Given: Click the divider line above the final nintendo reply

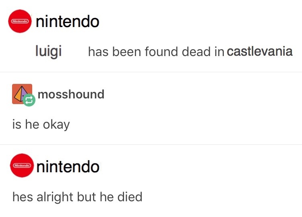Looking at the screenshot, I should [151, 144].
